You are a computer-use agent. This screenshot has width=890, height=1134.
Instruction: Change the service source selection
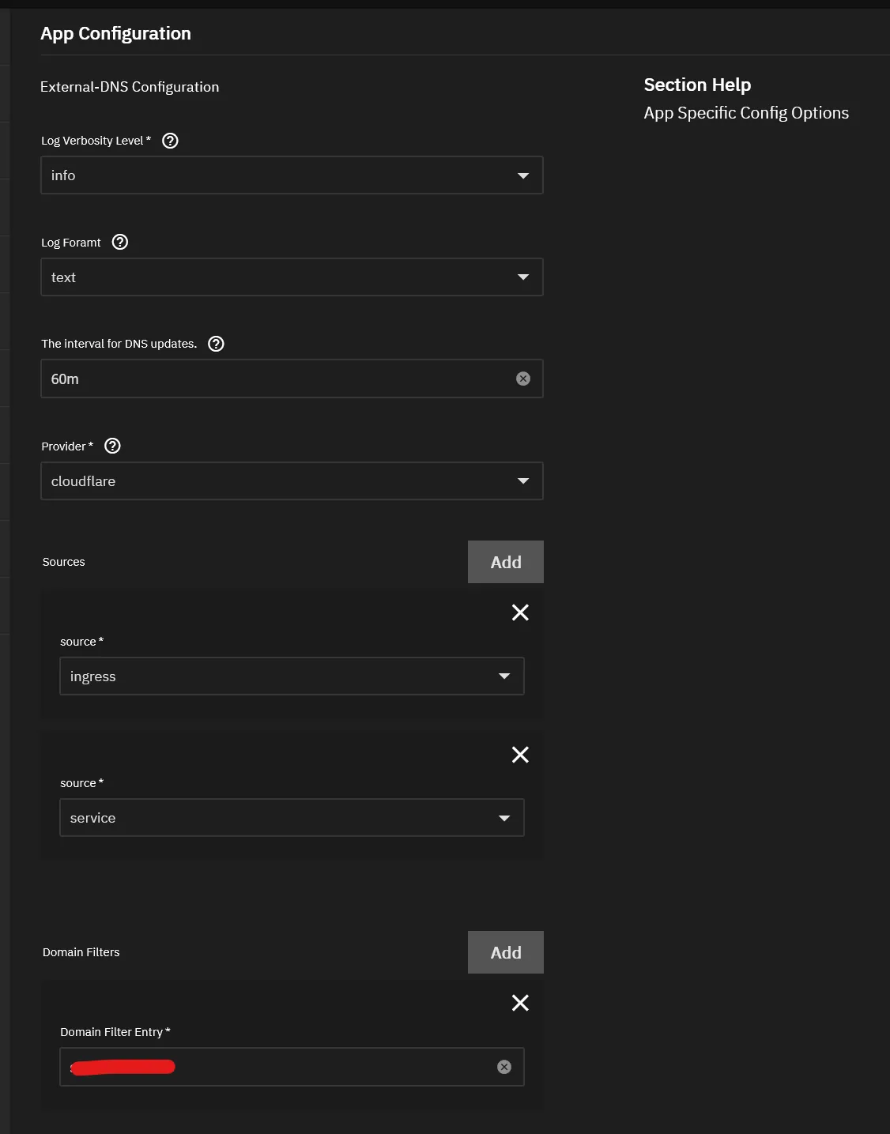click(504, 817)
